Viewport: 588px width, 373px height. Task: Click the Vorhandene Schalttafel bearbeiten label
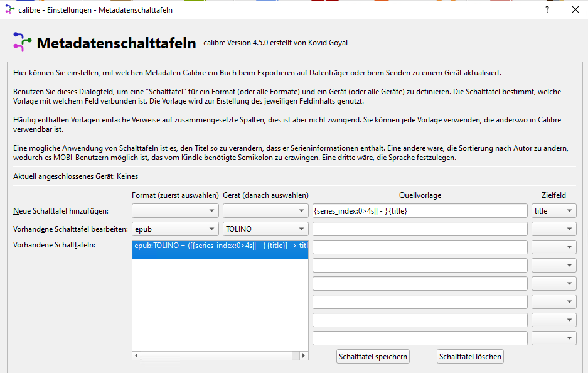tap(70, 229)
